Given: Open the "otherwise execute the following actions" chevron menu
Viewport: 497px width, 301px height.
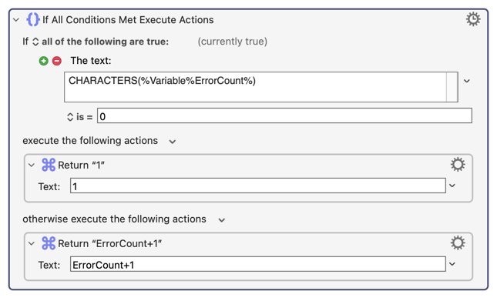Looking at the screenshot, I should (222, 220).
